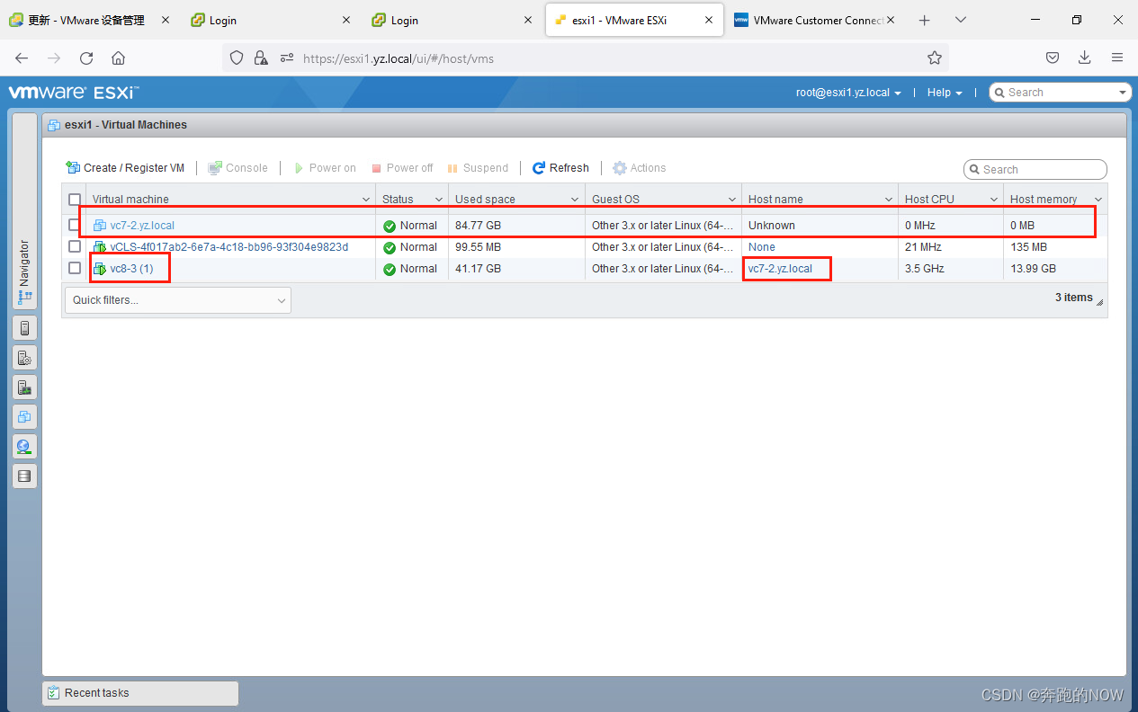Open Status column dropdown arrow
Viewport: 1138px width, 712px height.
pos(439,200)
